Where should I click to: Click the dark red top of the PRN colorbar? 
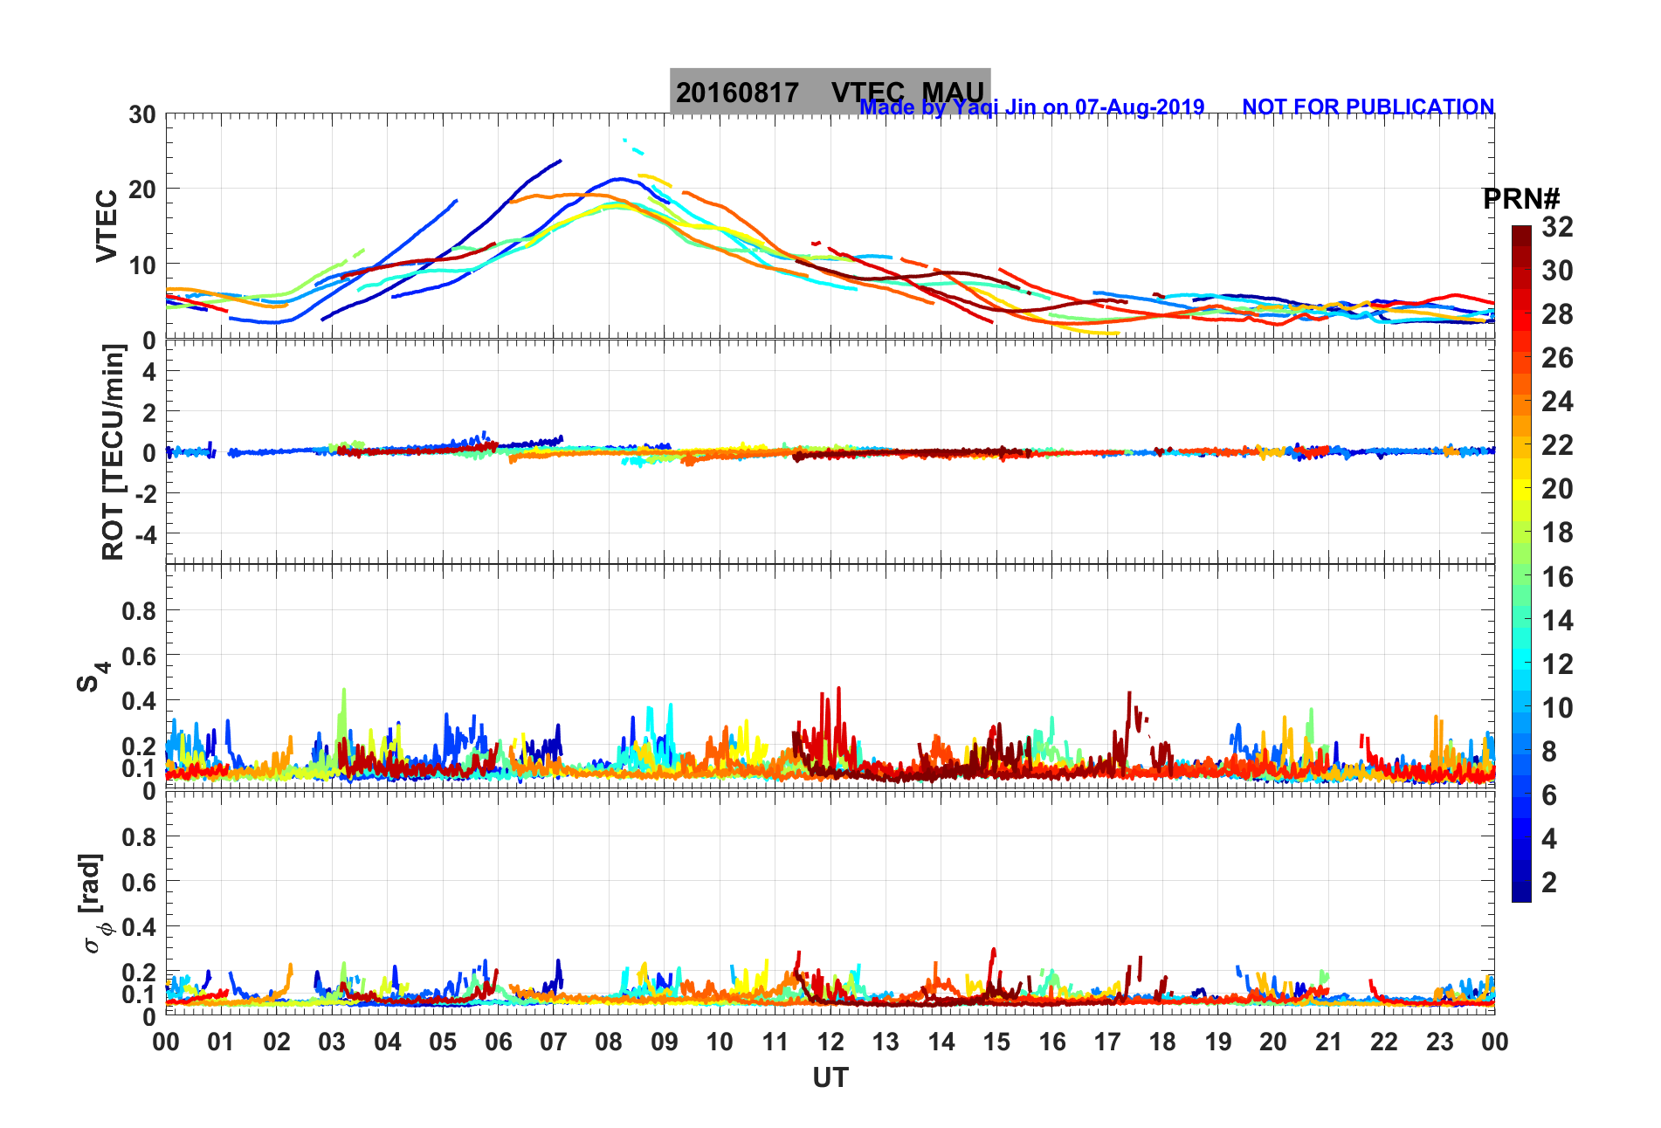click(1521, 234)
